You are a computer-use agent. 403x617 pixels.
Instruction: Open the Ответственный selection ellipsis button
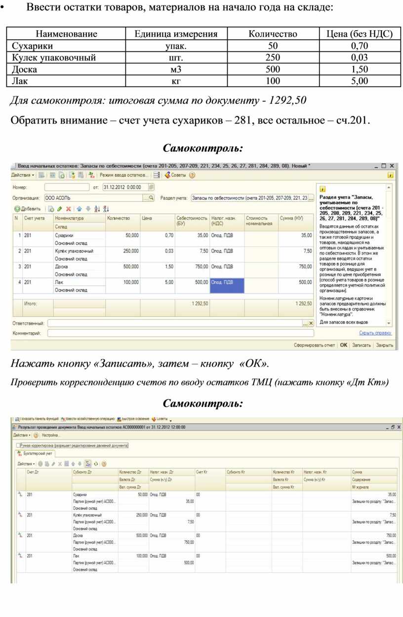click(305, 323)
